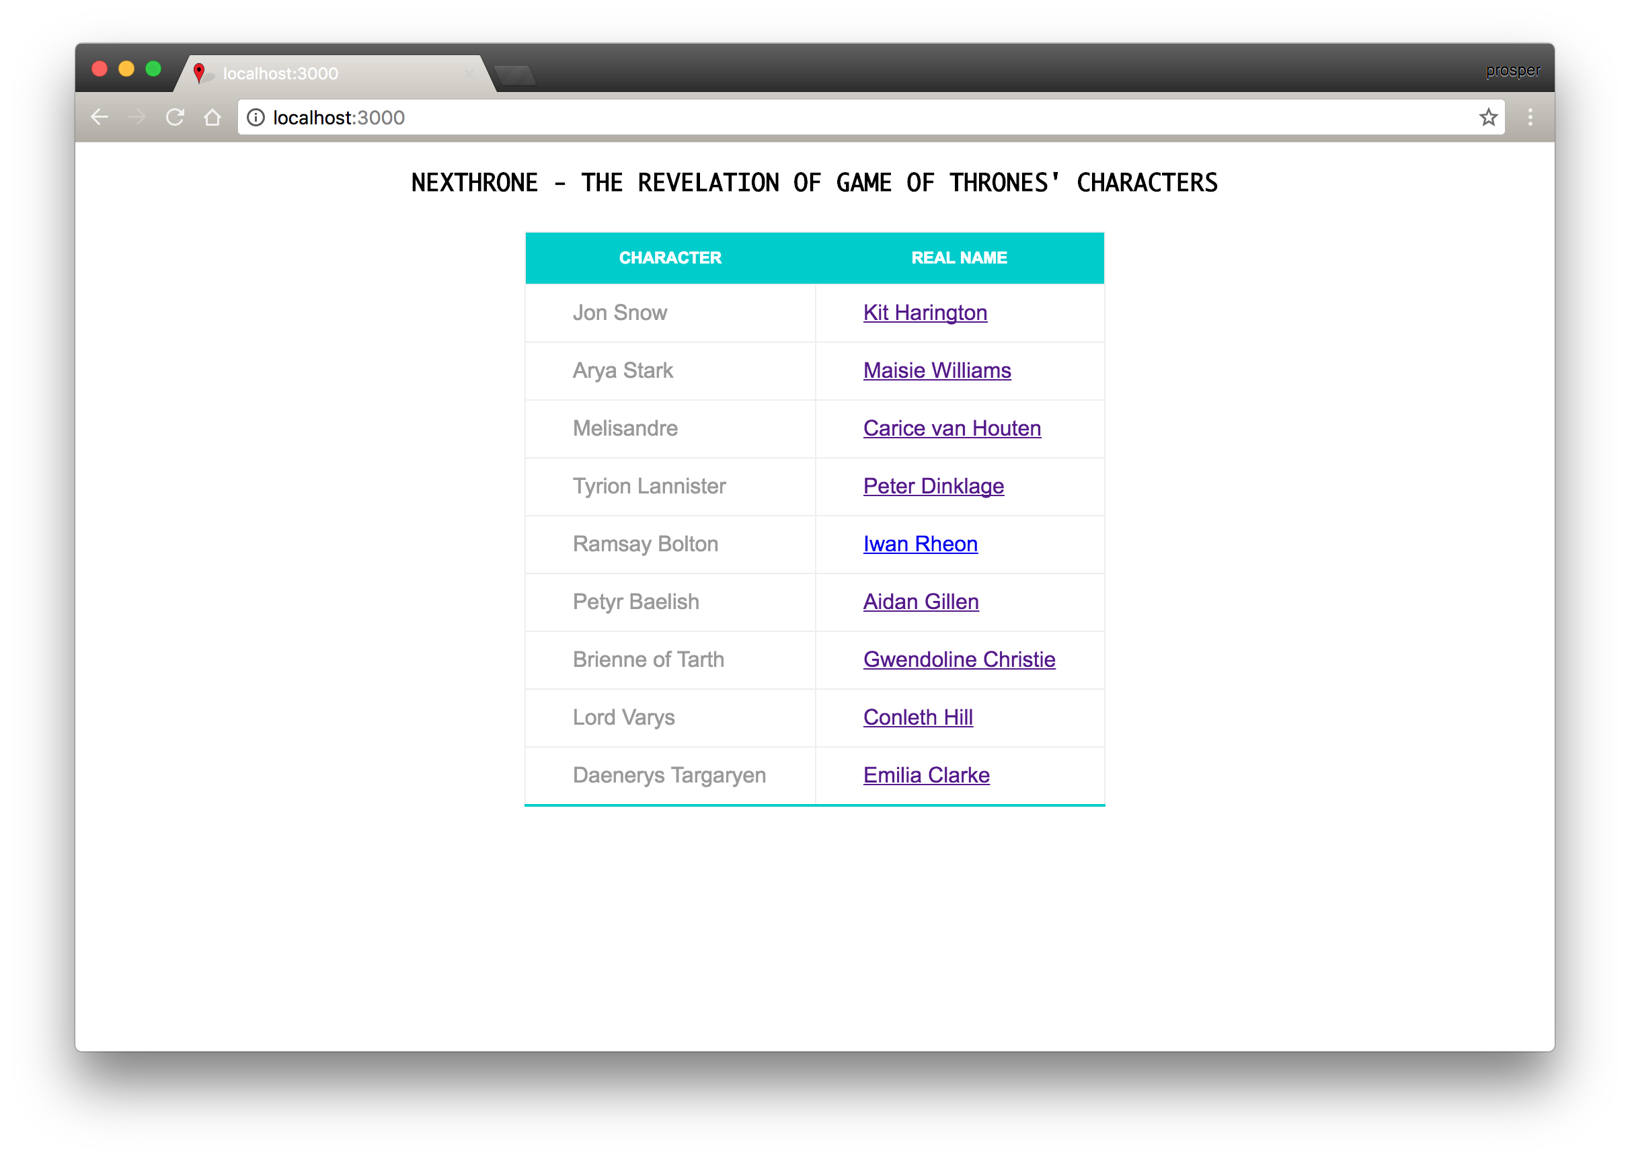This screenshot has height=1159, width=1630.
Task: Click the tab's map pin favicon
Action: [199, 73]
